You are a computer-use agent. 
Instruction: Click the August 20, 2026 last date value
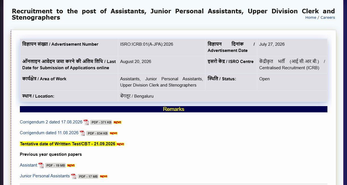pos(135,62)
